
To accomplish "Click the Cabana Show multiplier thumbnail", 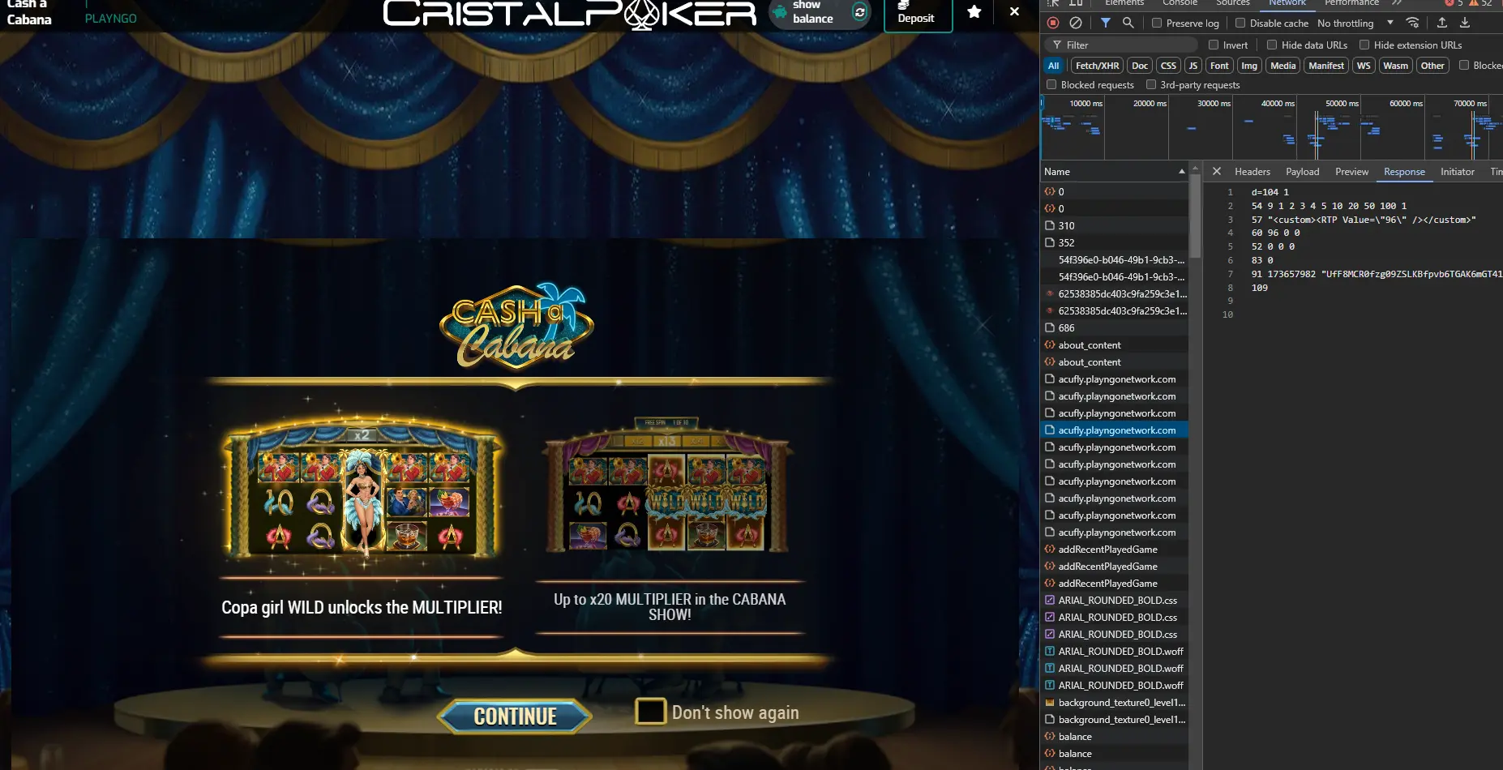I will click(x=668, y=485).
